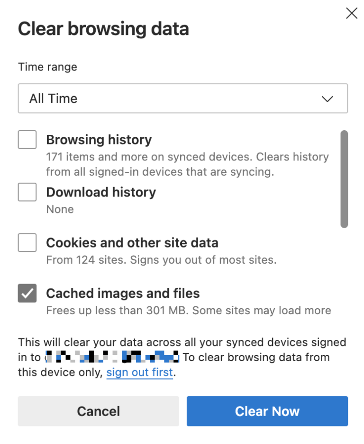Click the sign out first link

[x=139, y=373]
